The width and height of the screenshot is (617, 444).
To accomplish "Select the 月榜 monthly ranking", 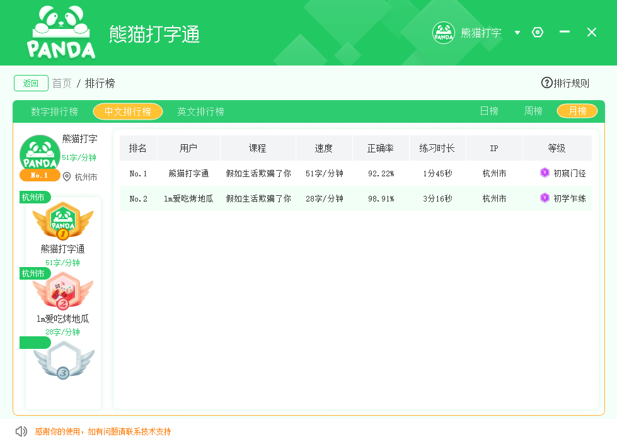I will [x=577, y=111].
